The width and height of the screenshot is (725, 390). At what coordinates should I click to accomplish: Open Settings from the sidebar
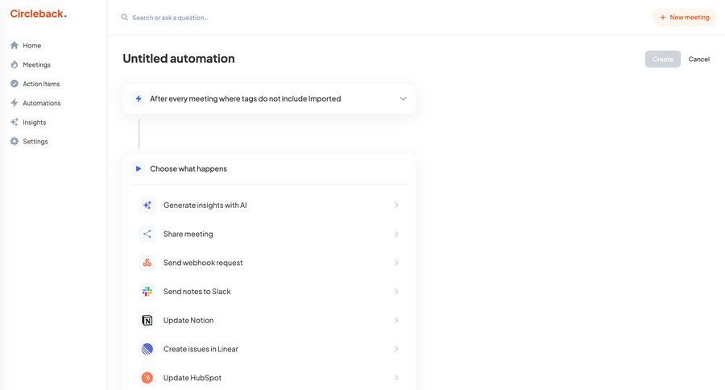(35, 142)
